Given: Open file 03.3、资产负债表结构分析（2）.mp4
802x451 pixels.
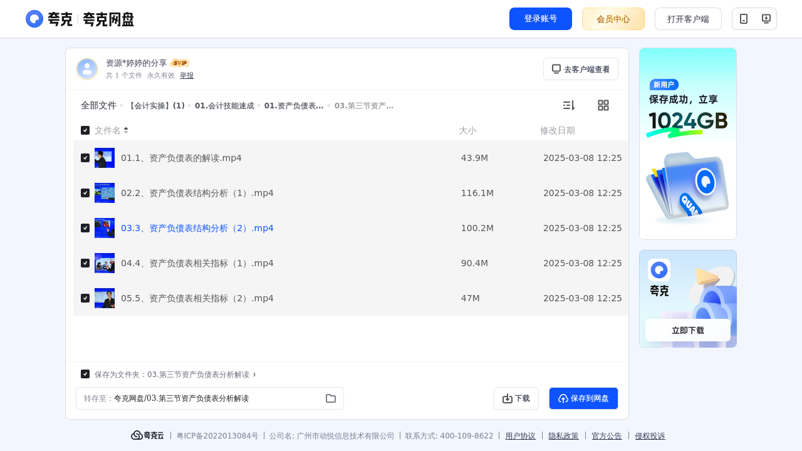Looking at the screenshot, I should (197, 228).
